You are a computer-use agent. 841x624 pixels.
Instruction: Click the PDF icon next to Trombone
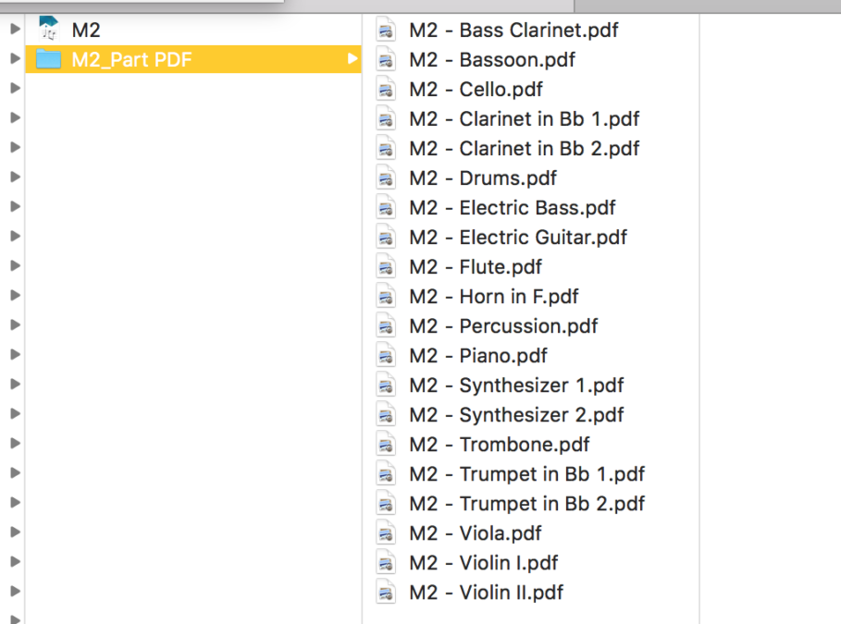[x=386, y=445]
